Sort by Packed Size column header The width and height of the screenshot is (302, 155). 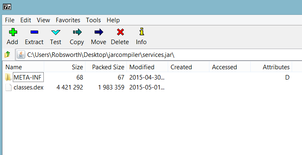click(x=106, y=67)
